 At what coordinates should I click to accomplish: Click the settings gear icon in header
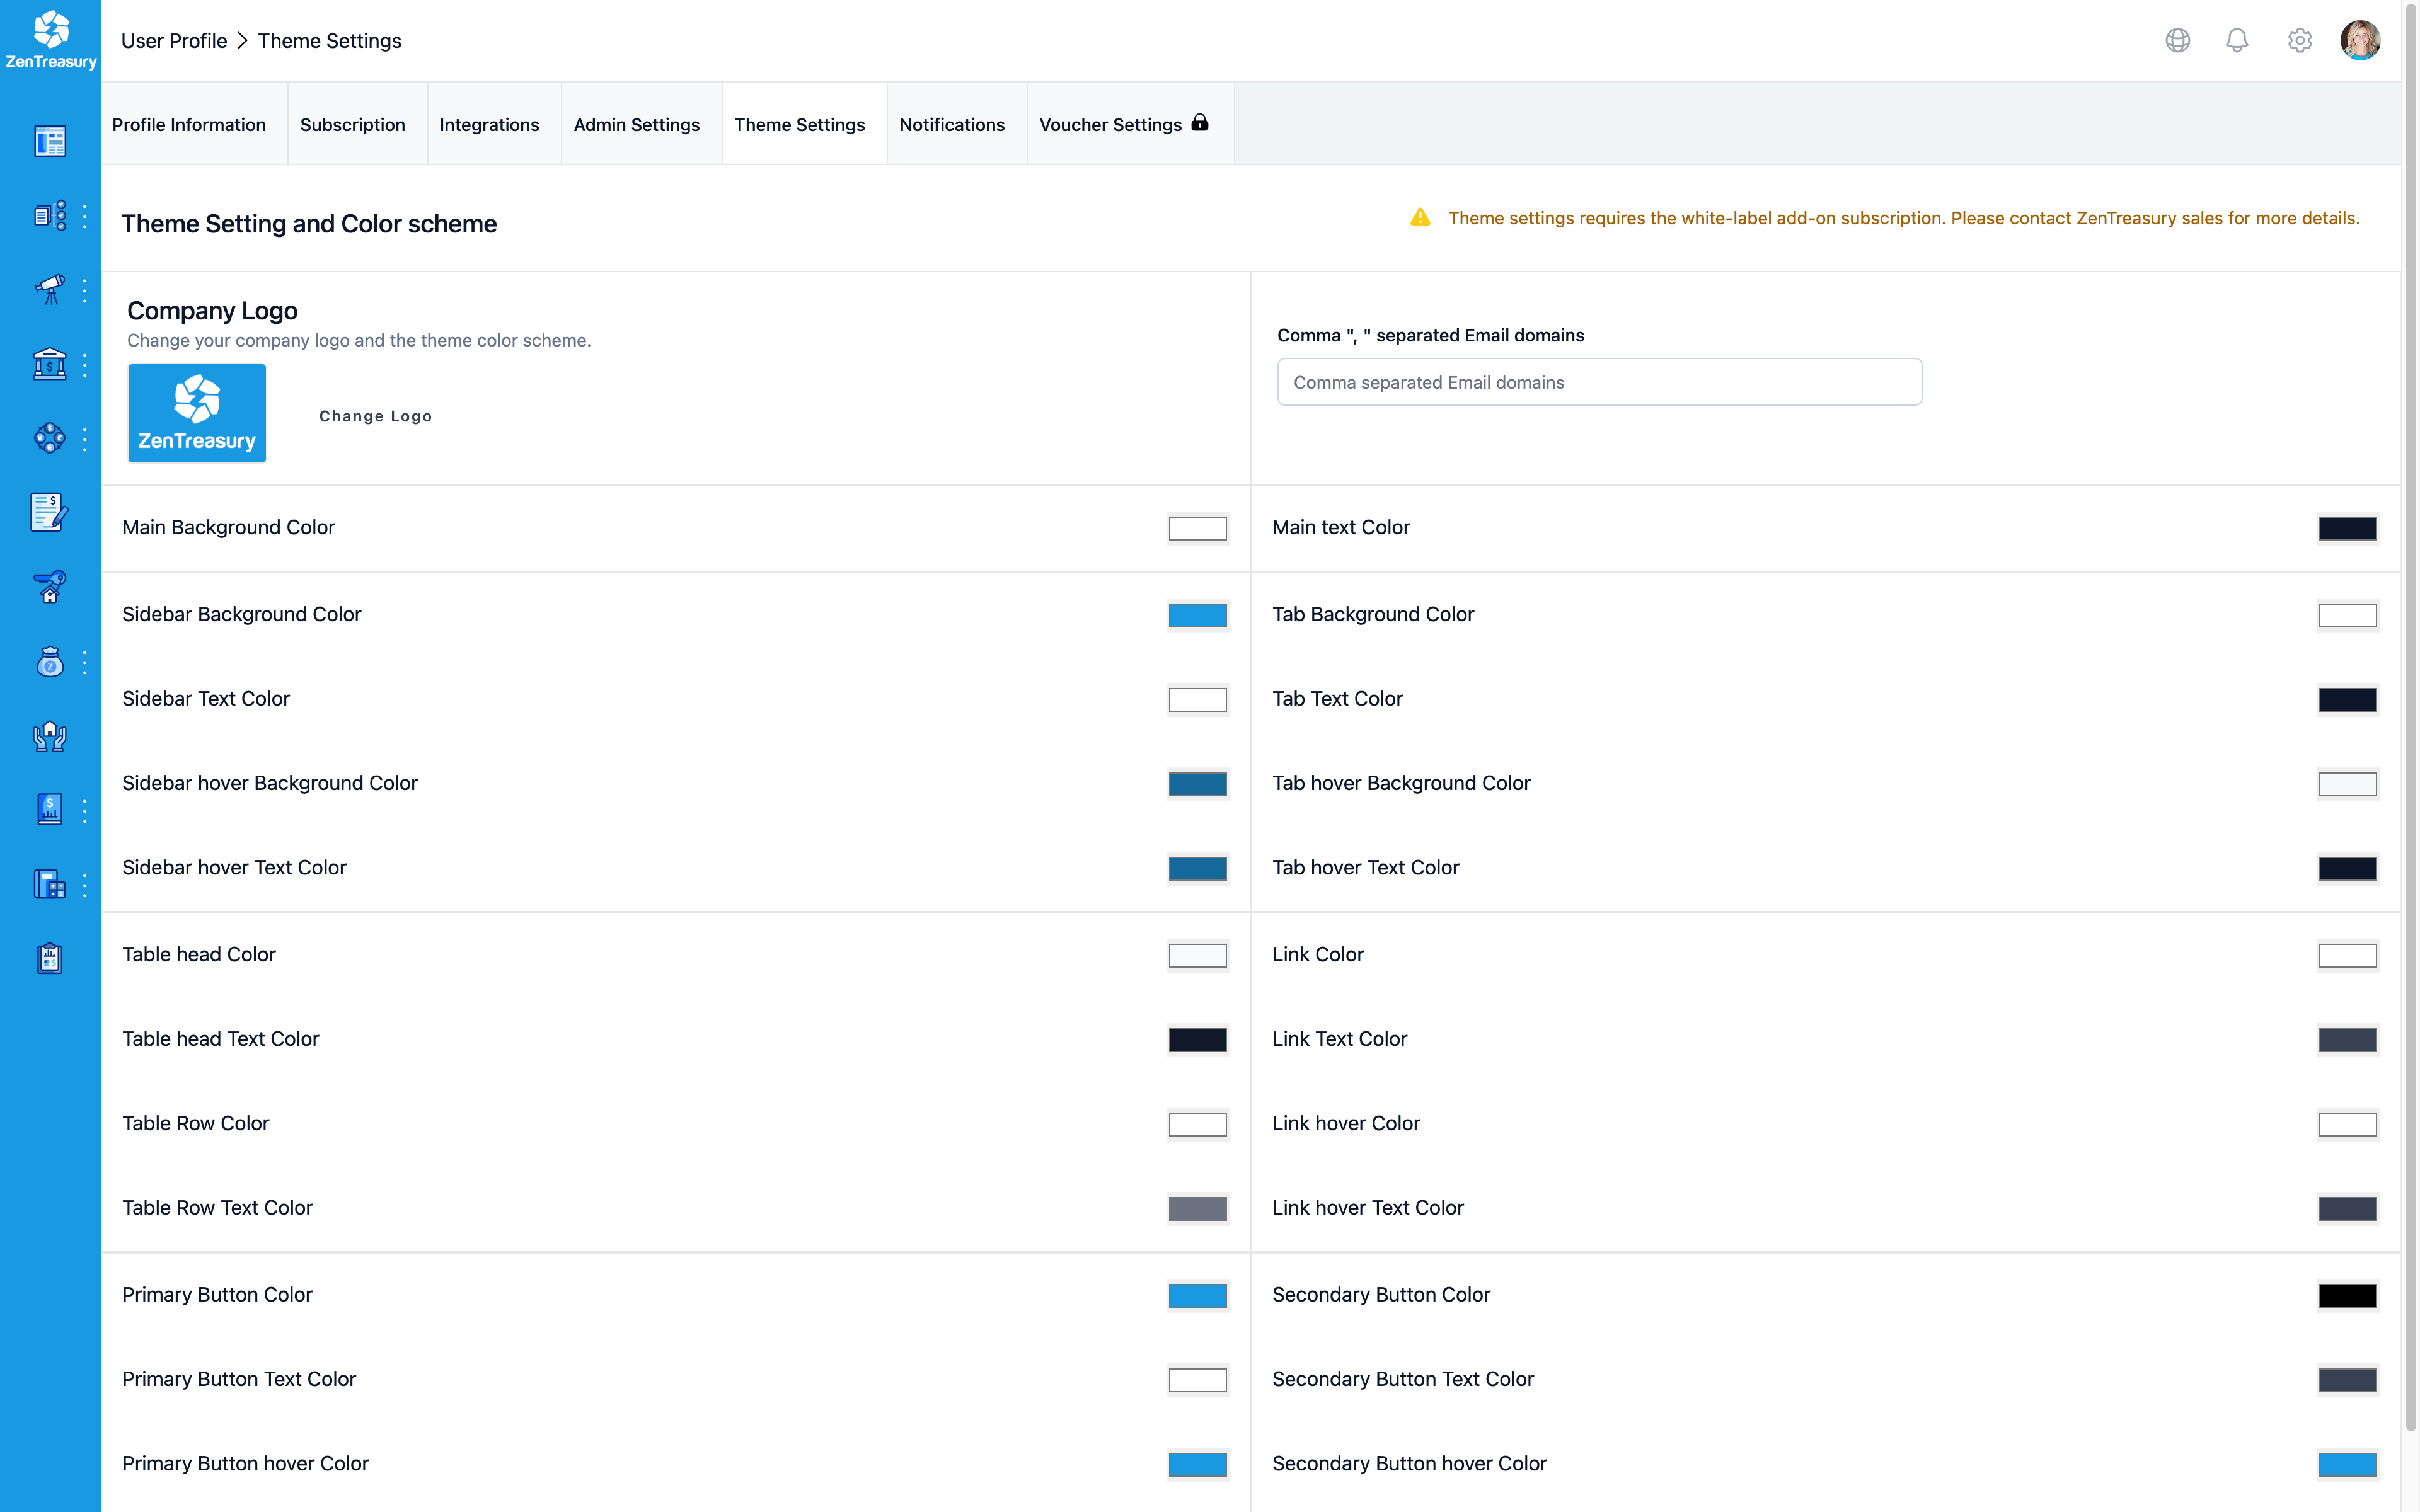2300,40
